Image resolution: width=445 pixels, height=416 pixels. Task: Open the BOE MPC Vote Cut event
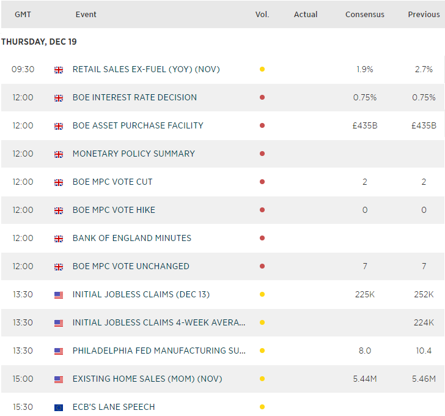(112, 182)
